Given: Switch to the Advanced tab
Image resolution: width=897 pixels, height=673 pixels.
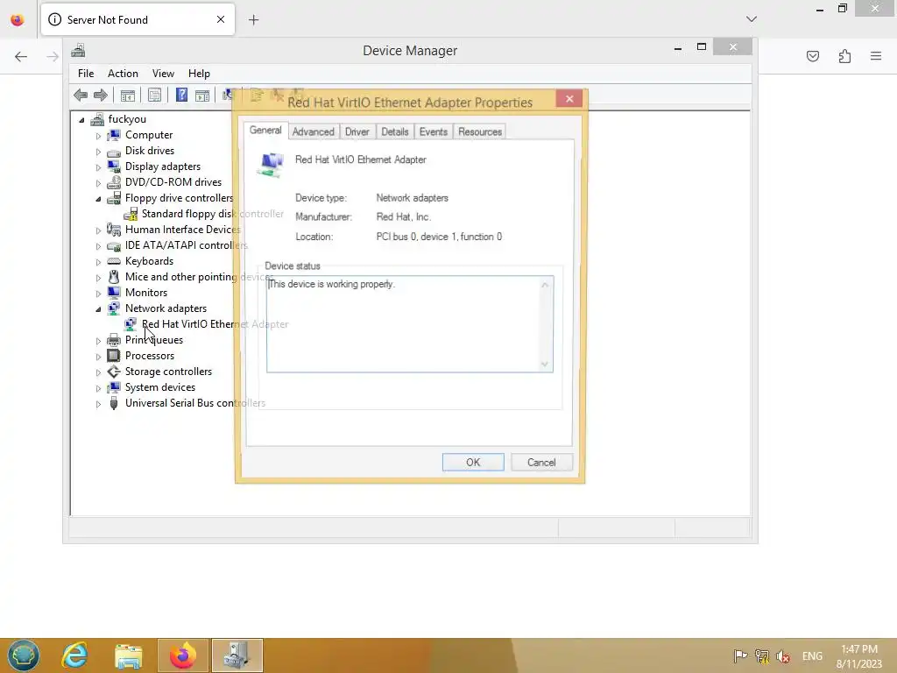Looking at the screenshot, I should pyautogui.click(x=314, y=131).
